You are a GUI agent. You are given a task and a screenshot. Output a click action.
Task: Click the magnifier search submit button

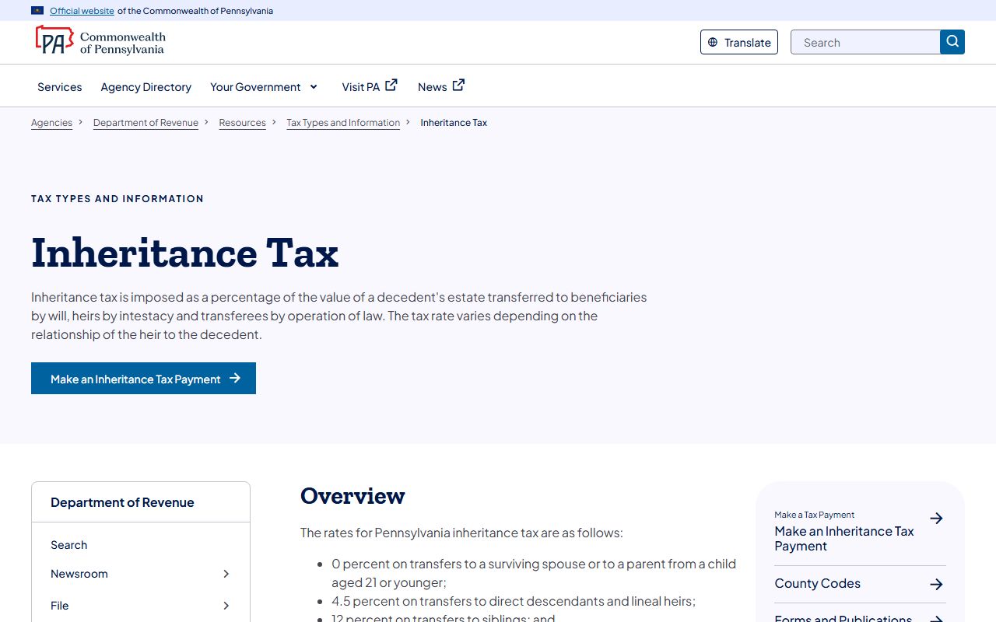pos(952,42)
